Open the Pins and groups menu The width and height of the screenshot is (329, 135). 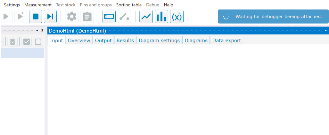click(96, 5)
